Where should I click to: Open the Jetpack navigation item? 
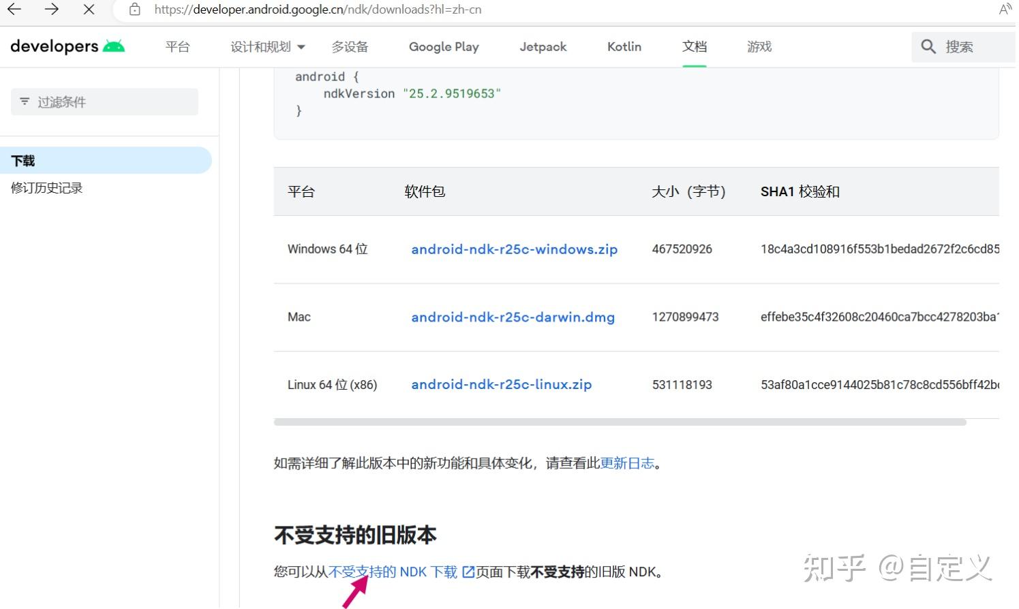[x=543, y=46]
